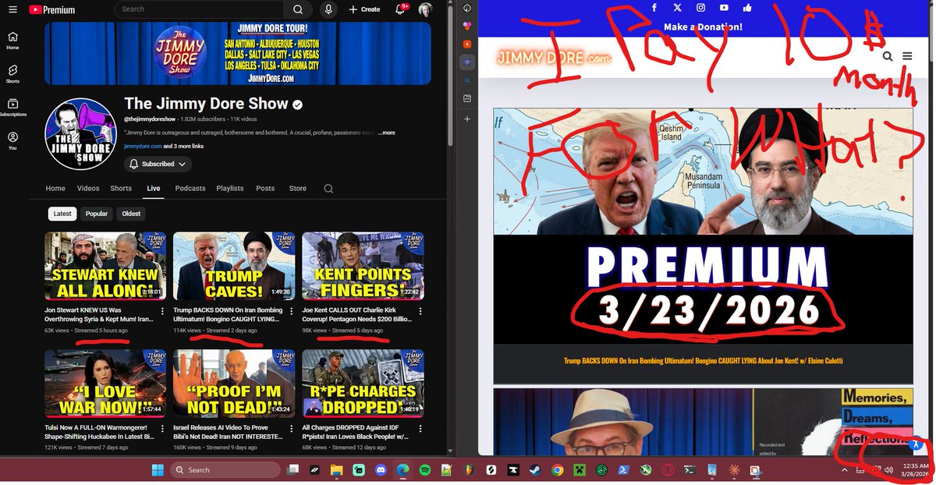Open the Subscribed notification dropdown

point(158,165)
